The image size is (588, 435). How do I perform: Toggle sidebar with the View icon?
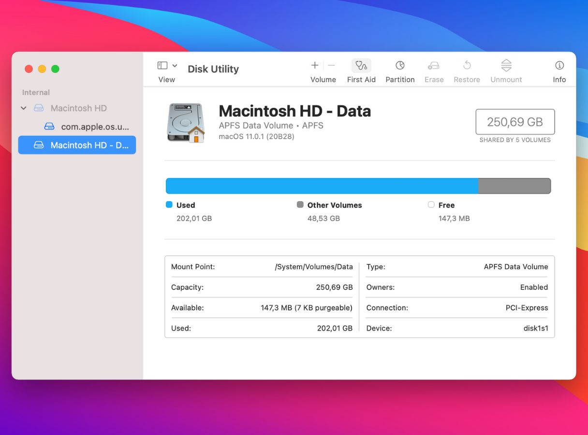[x=162, y=66]
